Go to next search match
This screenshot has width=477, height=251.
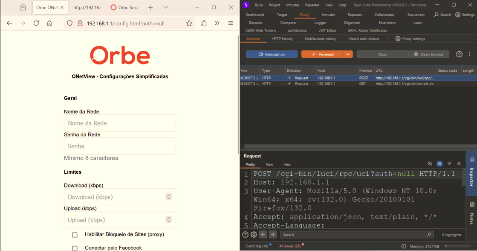[x=273, y=234]
